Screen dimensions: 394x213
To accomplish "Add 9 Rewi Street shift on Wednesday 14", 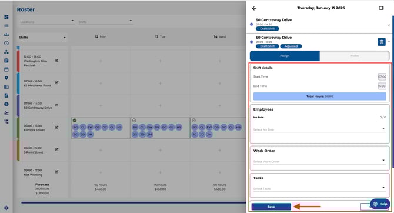I will [219, 150].
